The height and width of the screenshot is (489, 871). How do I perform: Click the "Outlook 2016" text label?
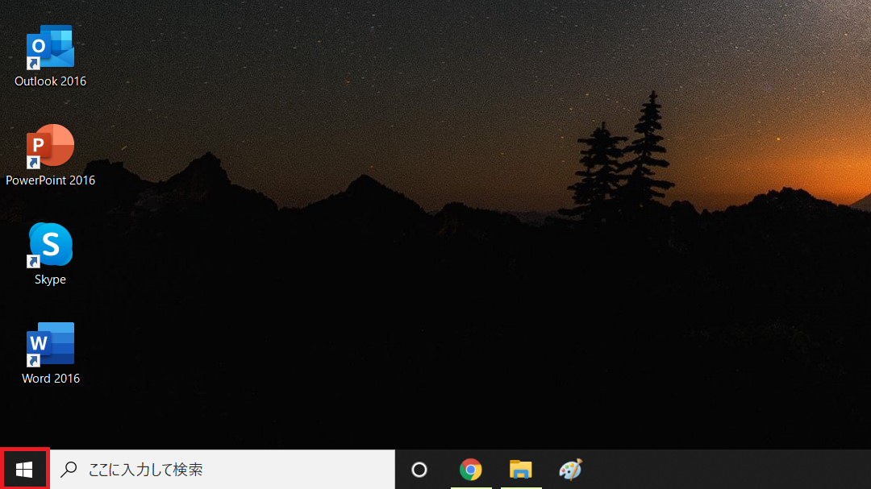coord(50,81)
